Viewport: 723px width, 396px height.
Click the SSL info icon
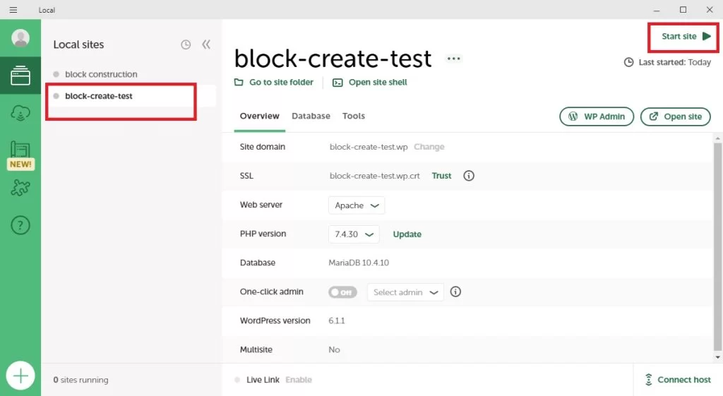[469, 176]
